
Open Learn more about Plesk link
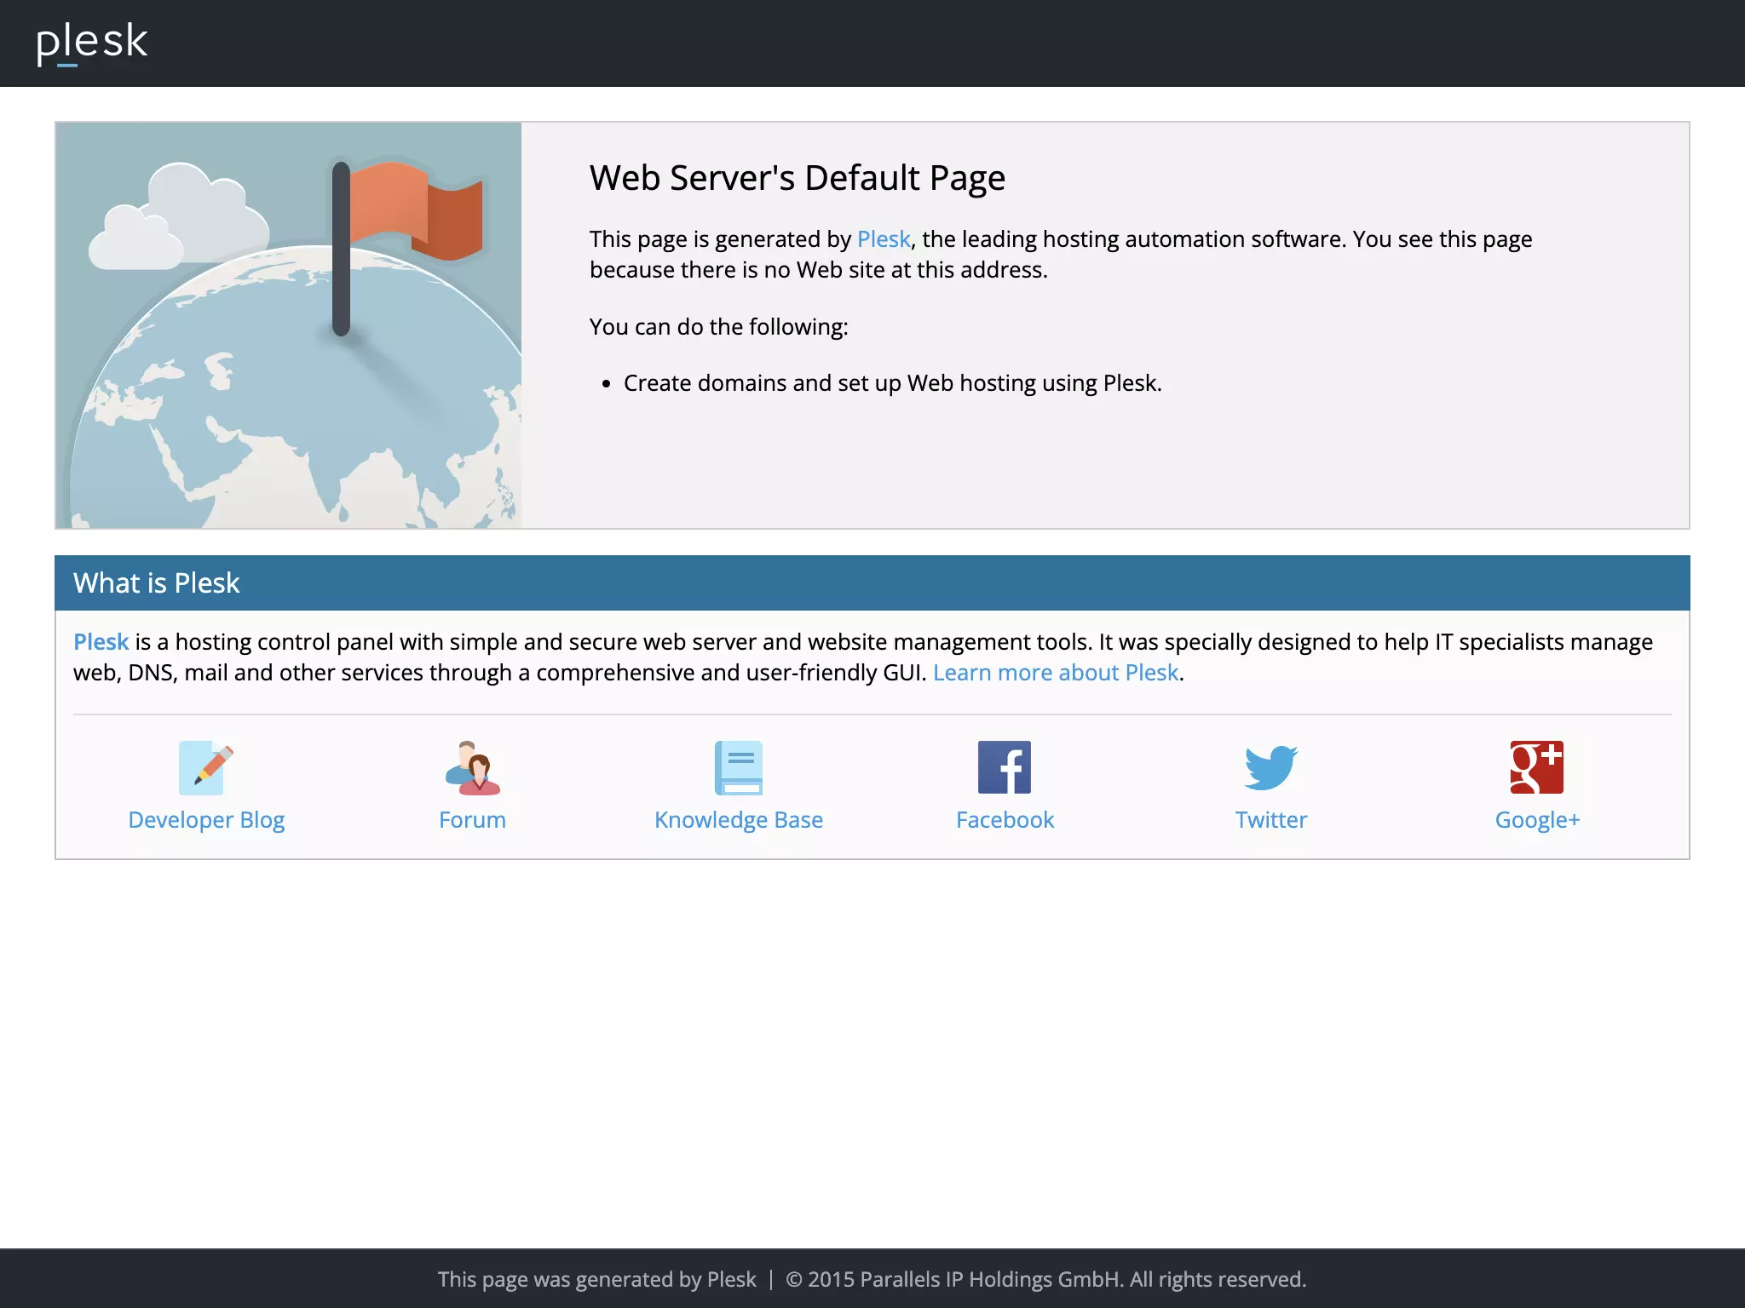coord(1056,673)
